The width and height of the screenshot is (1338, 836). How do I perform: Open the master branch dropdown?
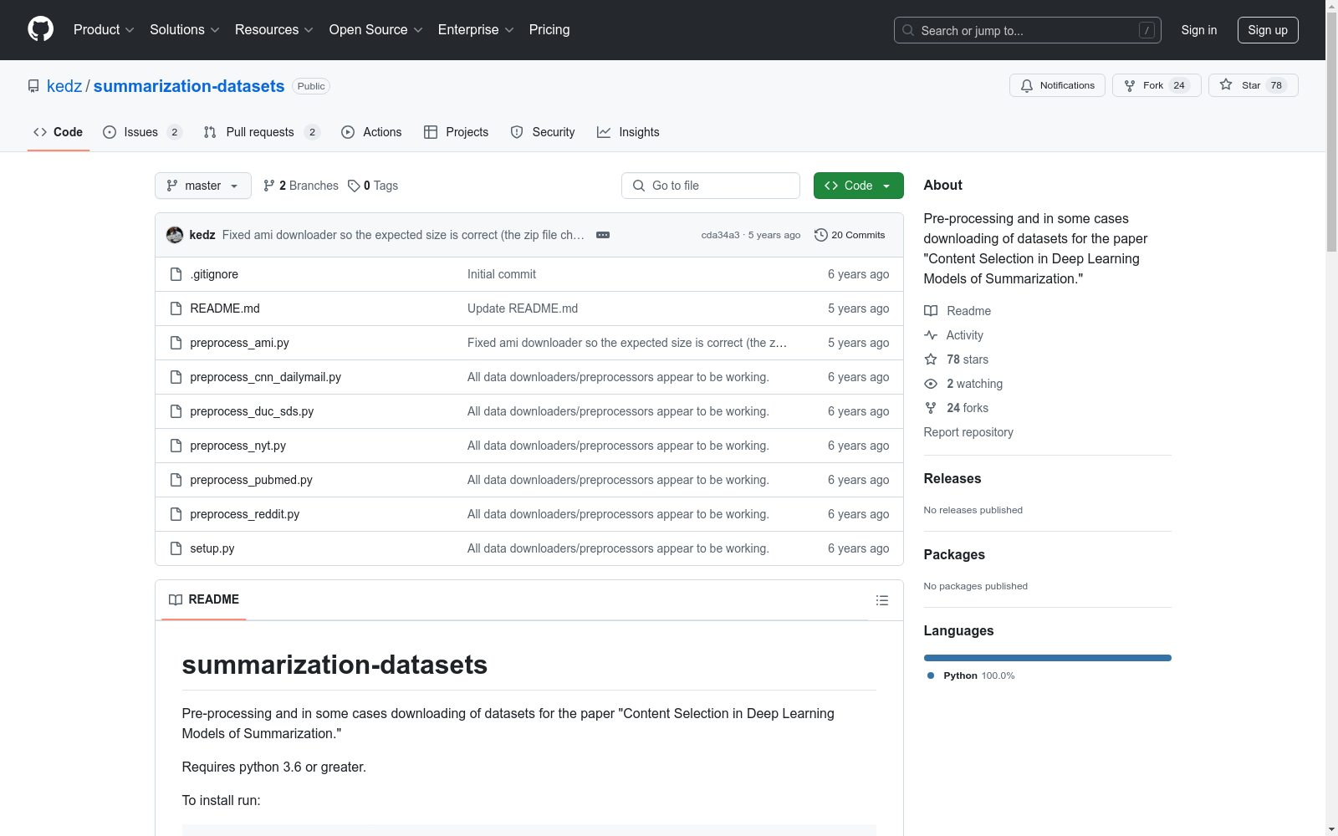tap(203, 186)
